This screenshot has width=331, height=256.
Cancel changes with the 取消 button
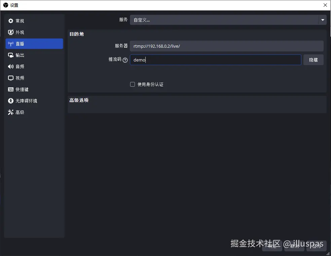coord(294,246)
